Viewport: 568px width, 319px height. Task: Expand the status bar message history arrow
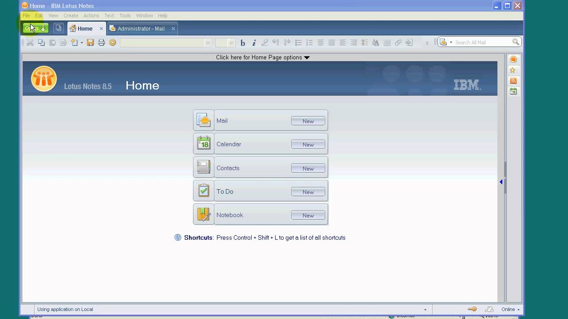click(425, 309)
